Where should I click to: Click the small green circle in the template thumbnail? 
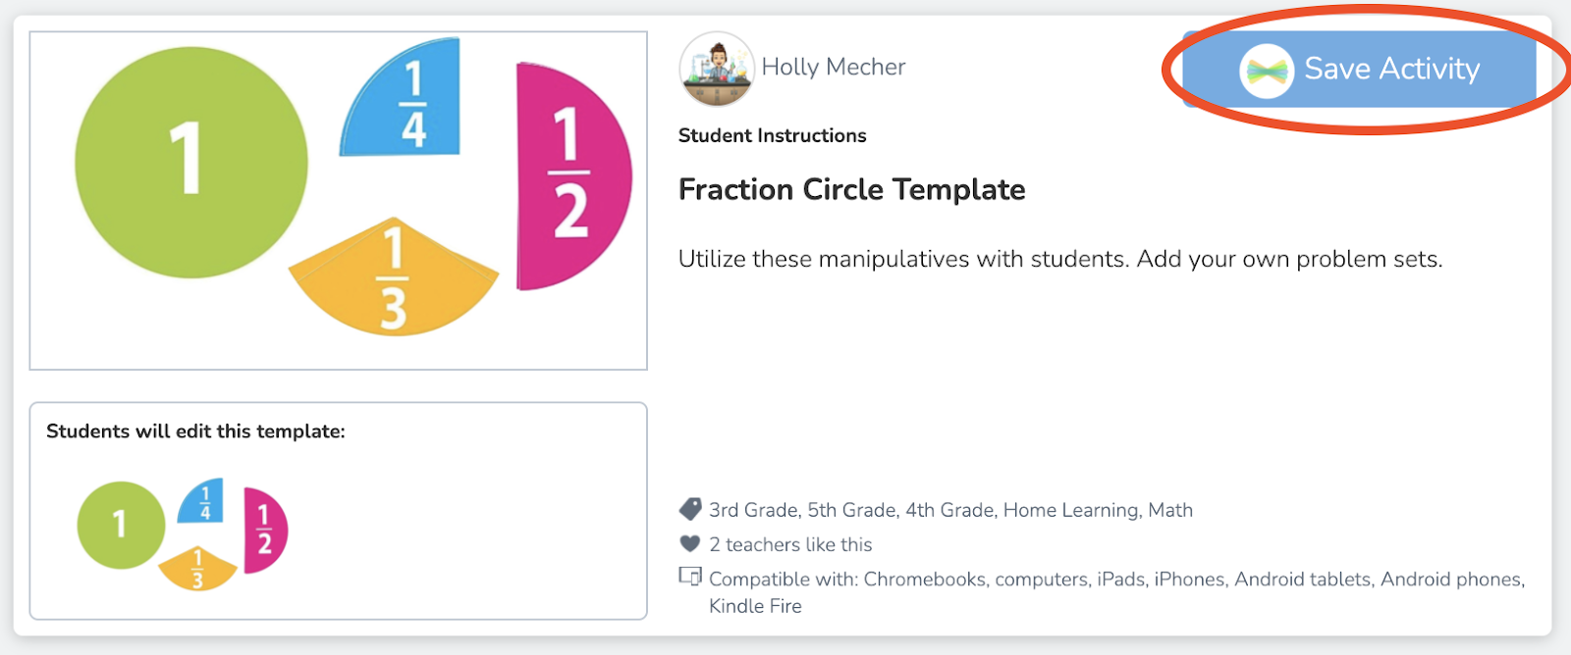(121, 525)
